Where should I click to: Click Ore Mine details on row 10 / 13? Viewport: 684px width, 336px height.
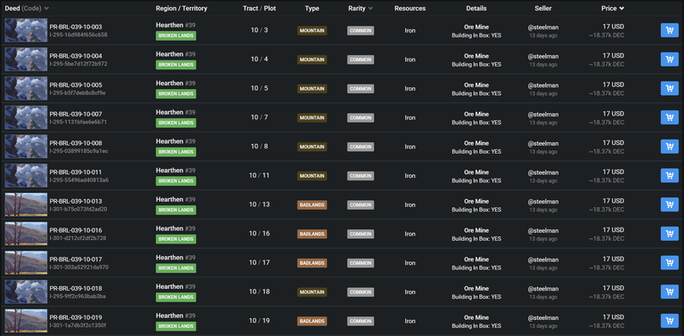tap(476, 202)
